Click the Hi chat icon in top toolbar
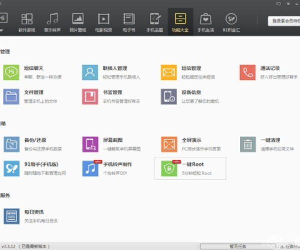The height and width of the screenshot is (250, 300). pyautogui.click(x=3, y=18)
